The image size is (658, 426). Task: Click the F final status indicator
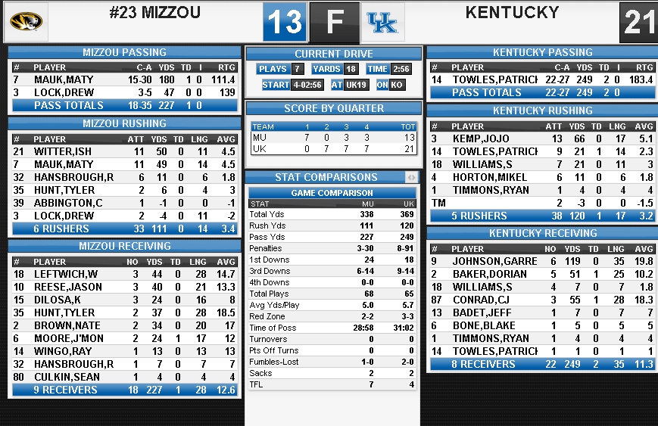[x=335, y=22]
